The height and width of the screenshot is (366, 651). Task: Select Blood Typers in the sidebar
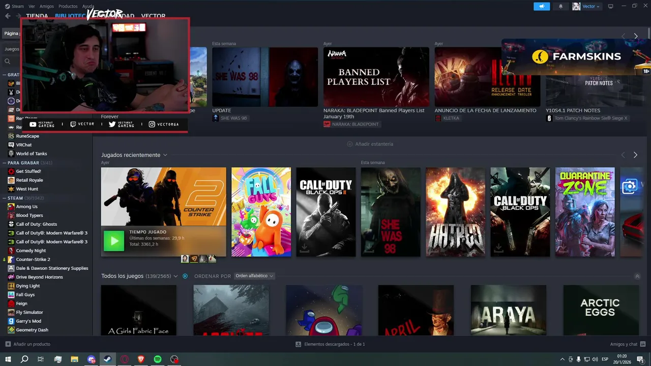29,216
